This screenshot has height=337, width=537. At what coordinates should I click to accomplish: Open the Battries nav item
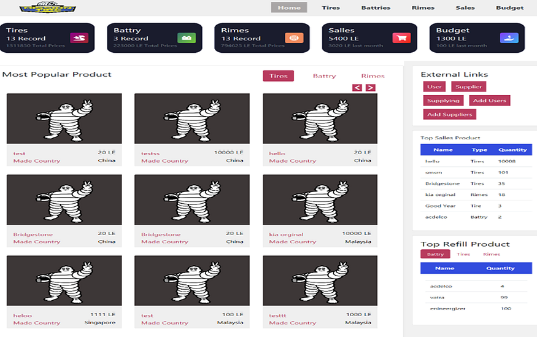(376, 7)
